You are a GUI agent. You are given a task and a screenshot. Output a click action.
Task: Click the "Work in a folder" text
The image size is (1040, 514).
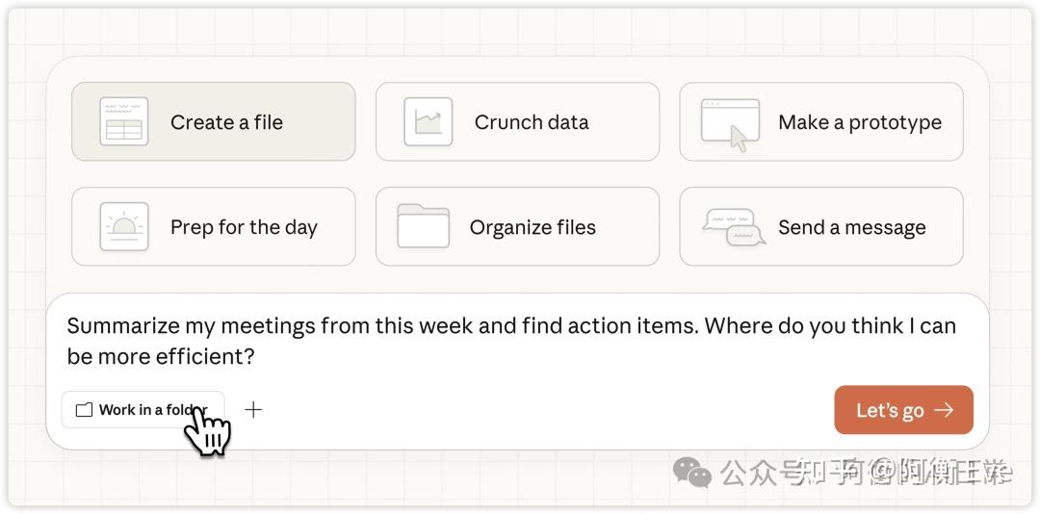[x=152, y=410]
